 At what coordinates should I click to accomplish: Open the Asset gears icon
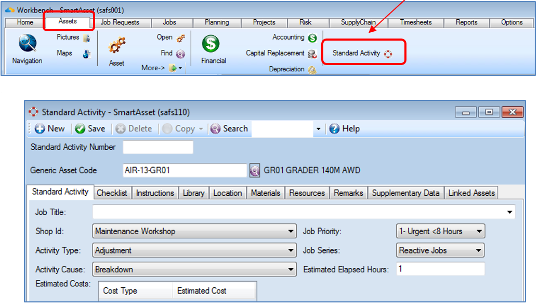[x=116, y=46]
